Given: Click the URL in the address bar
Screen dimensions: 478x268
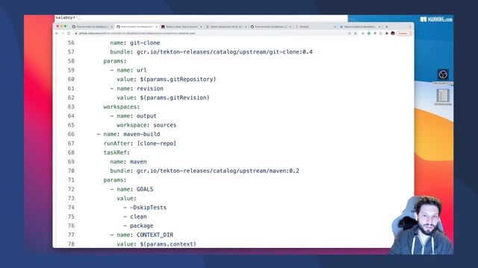Looking at the screenshot, I should 137,33.
